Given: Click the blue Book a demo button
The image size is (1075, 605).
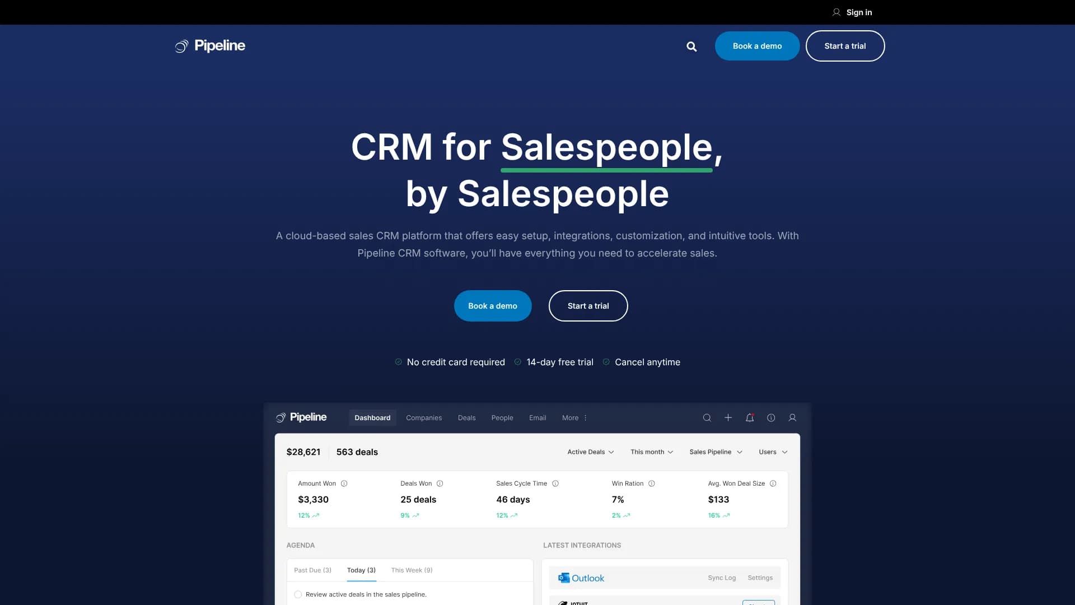Looking at the screenshot, I should point(492,306).
